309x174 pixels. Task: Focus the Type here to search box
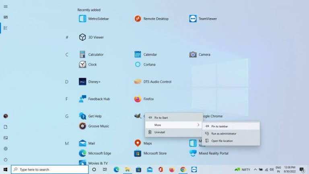(49, 170)
